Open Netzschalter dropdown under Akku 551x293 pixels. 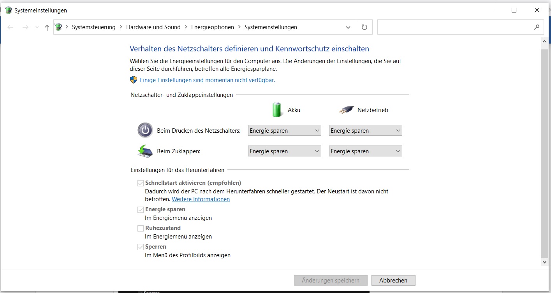point(284,131)
